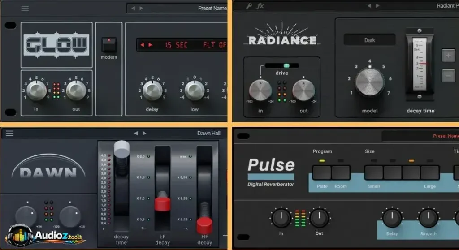
Task: Click the Glow low knob
Action: tap(195, 91)
